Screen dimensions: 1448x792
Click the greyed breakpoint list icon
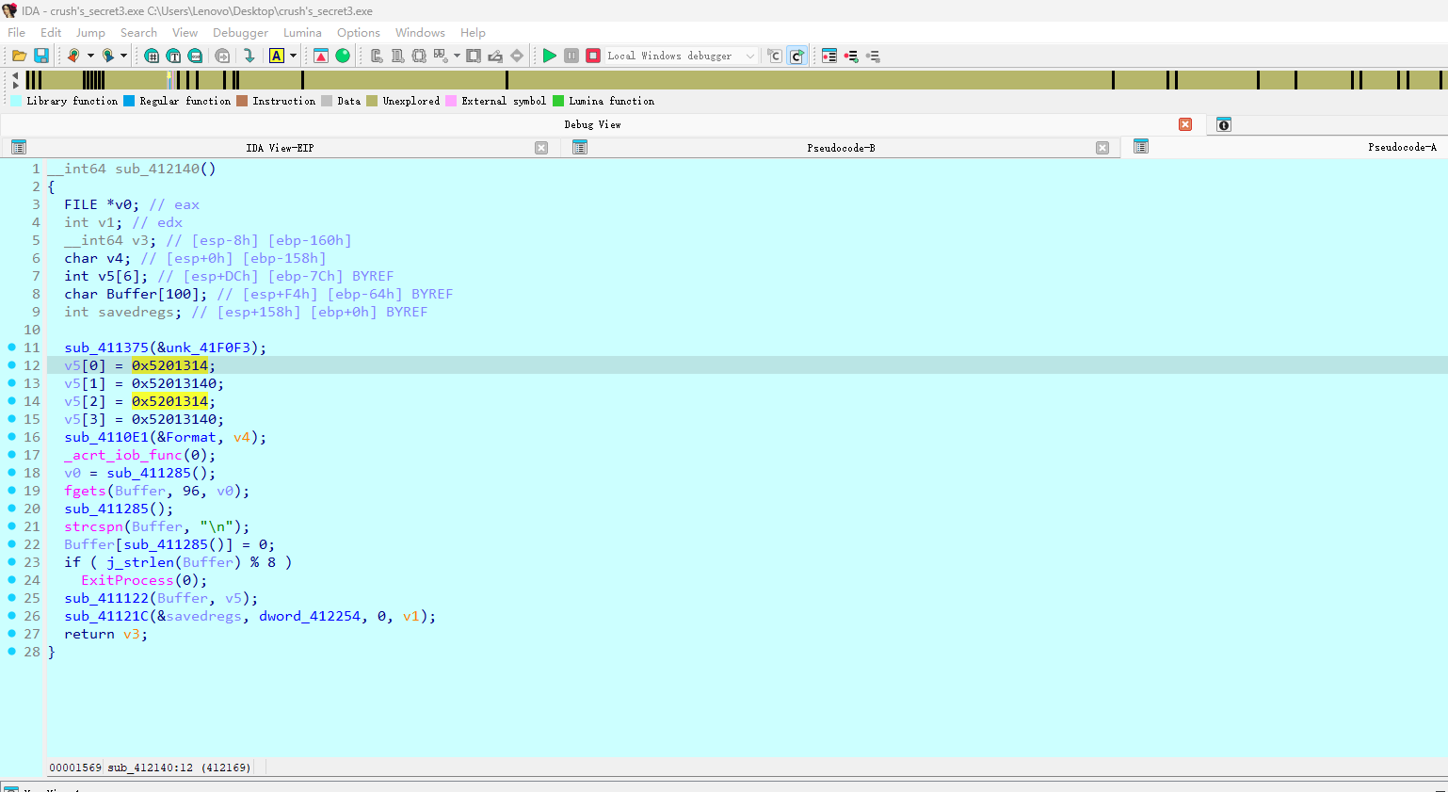pyautogui.click(x=873, y=57)
